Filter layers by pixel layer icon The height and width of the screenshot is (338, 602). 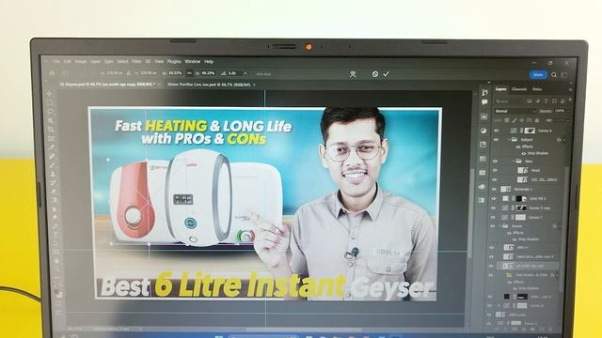(530, 101)
